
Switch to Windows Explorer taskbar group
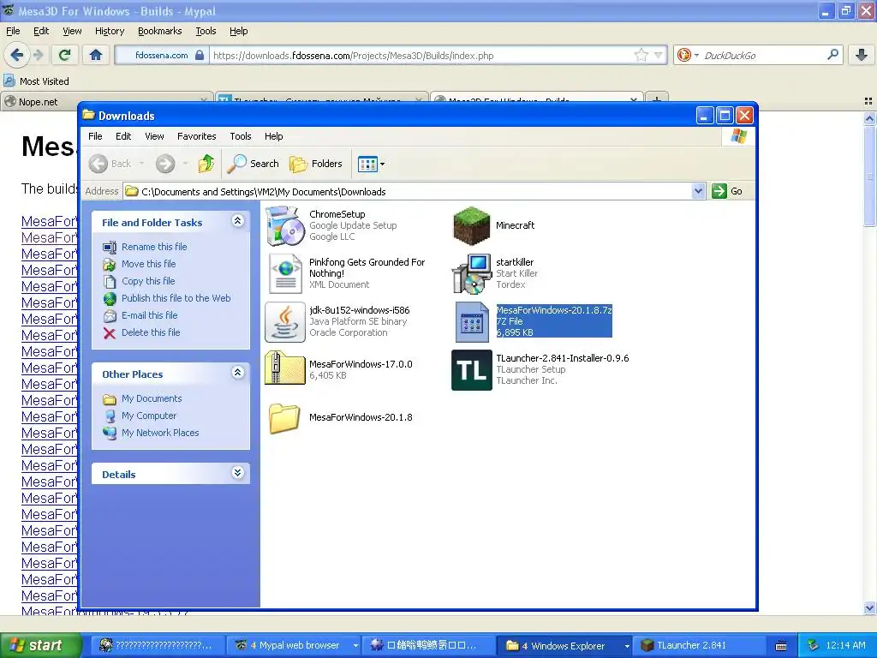567,645
